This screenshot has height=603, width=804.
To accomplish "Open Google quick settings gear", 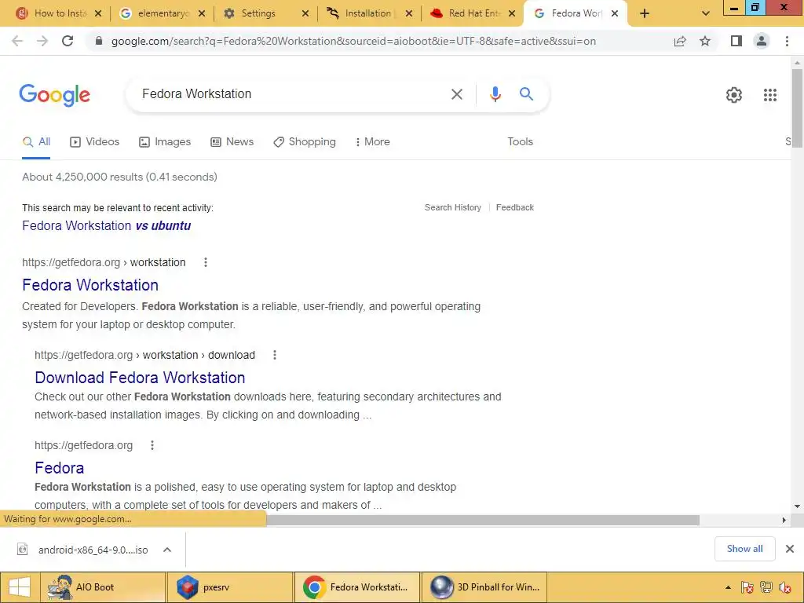I will (734, 95).
